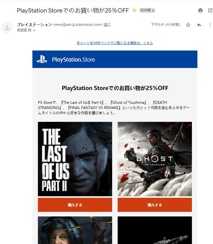Open the view in WEB page link
213x244 pixels.
coord(115,43)
